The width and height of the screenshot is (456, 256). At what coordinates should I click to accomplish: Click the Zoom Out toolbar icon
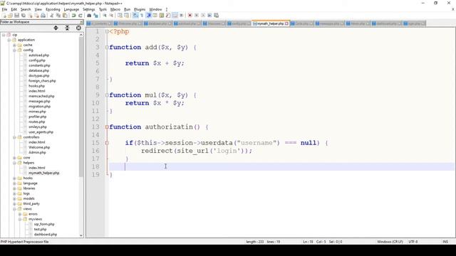(x=111, y=16)
